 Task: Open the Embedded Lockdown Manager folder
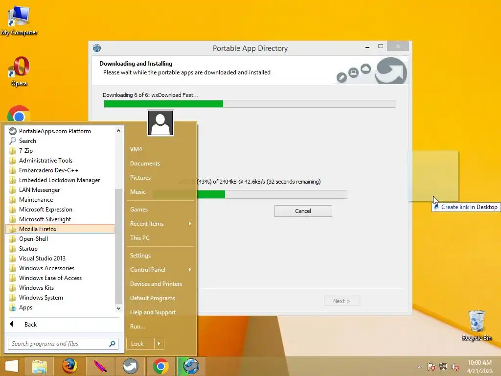[60, 180]
